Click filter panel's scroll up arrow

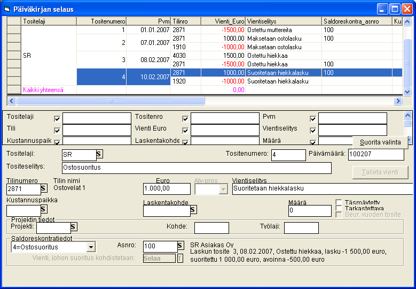coord(407,116)
